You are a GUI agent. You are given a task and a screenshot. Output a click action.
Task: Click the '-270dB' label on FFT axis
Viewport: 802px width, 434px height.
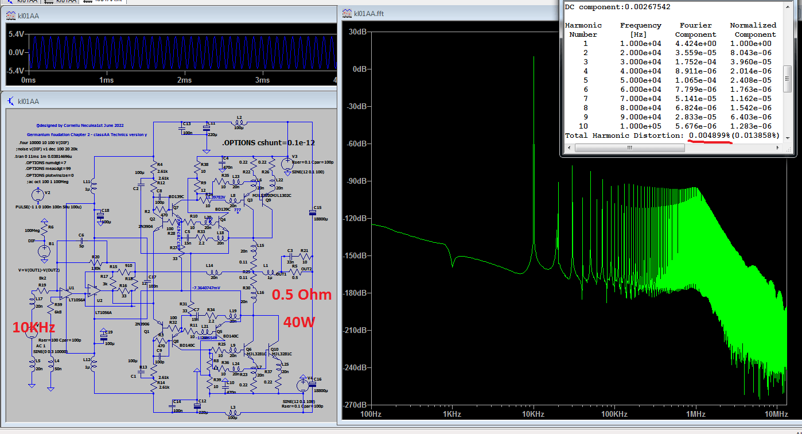(x=356, y=405)
